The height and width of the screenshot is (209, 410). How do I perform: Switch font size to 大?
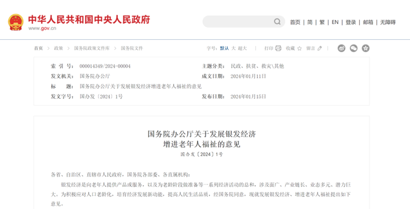coord(233,48)
